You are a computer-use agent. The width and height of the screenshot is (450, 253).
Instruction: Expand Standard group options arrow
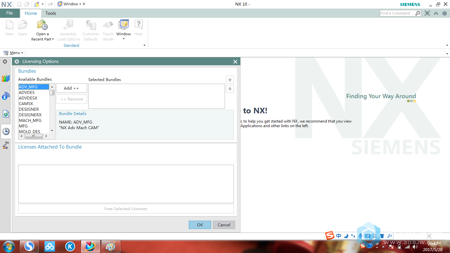click(x=144, y=45)
